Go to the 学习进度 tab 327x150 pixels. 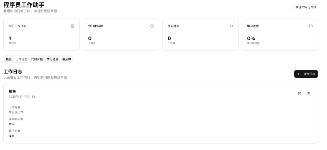(52, 59)
